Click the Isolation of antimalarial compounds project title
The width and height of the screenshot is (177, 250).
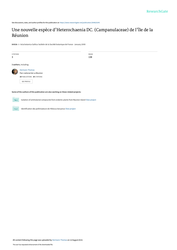click(x=53, y=100)
